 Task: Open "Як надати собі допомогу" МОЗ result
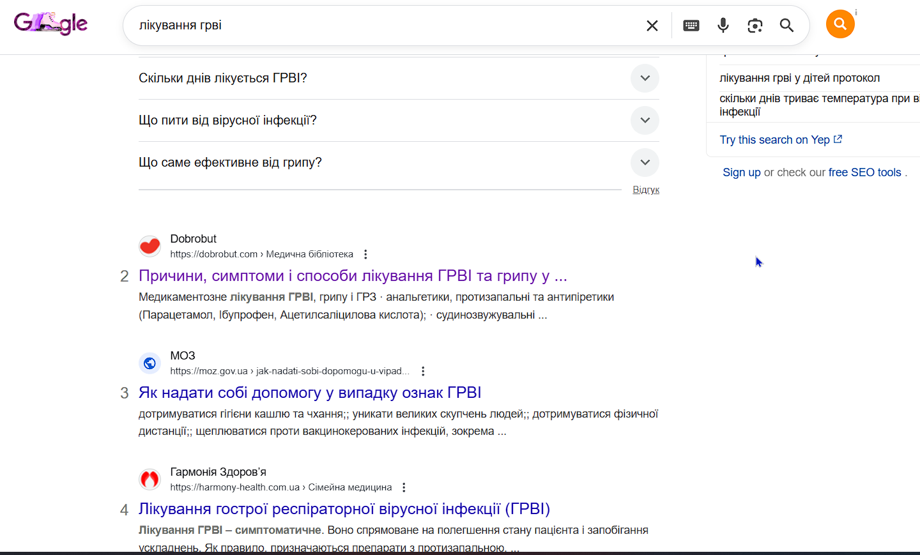(x=310, y=393)
